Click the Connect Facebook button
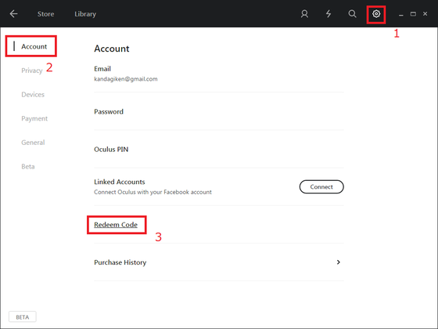 (x=321, y=186)
